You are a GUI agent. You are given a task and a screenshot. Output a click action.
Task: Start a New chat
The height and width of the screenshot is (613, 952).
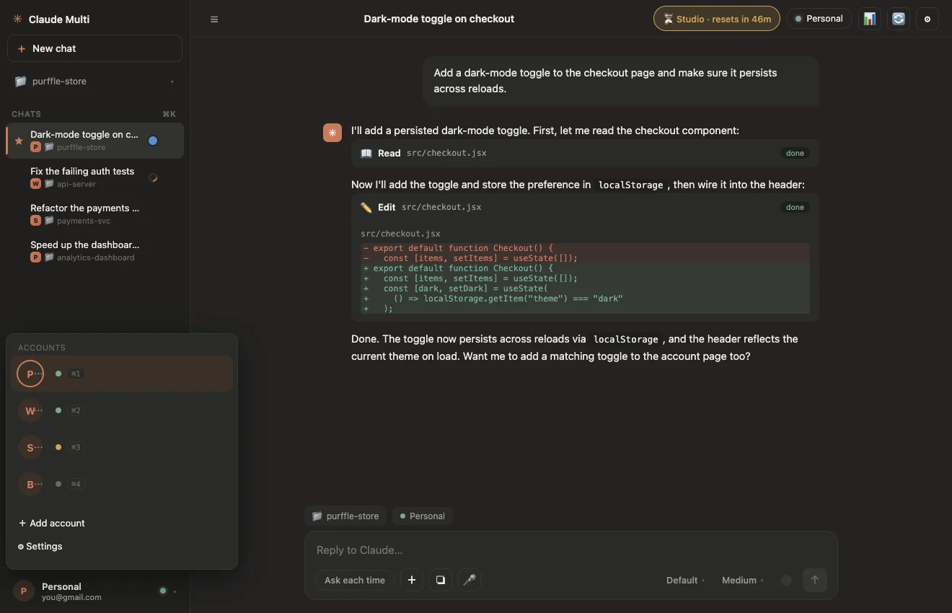click(94, 48)
